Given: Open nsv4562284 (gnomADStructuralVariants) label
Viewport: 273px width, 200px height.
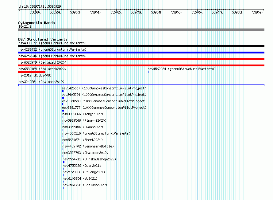Looking at the screenshot, I should (x=182, y=69).
